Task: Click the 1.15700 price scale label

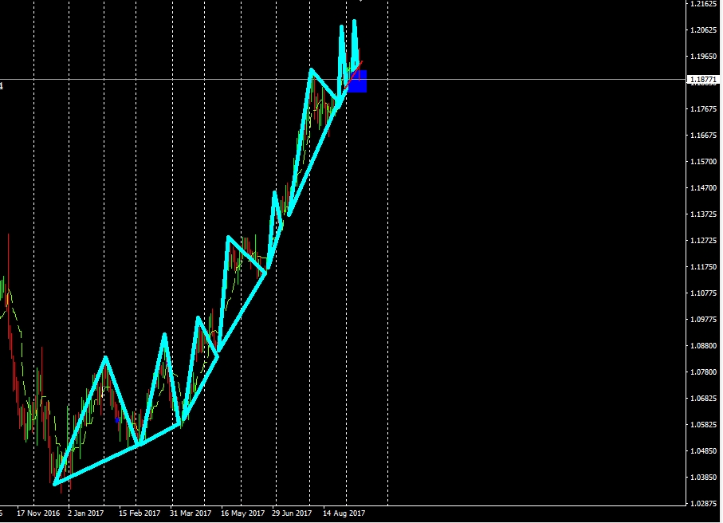Action: (x=703, y=162)
